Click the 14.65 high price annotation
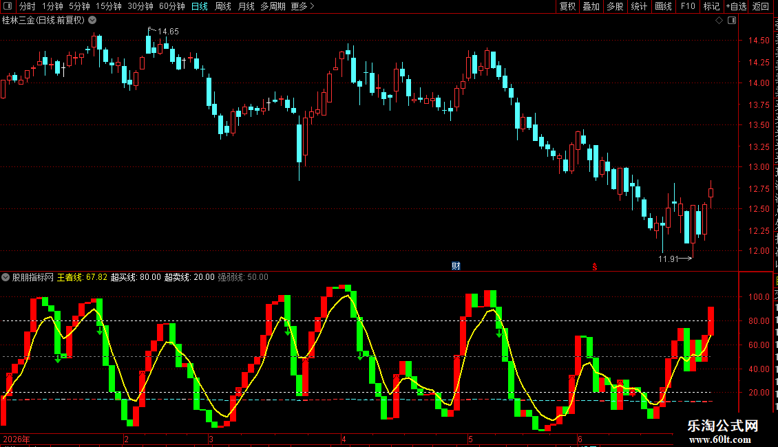 pos(168,32)
